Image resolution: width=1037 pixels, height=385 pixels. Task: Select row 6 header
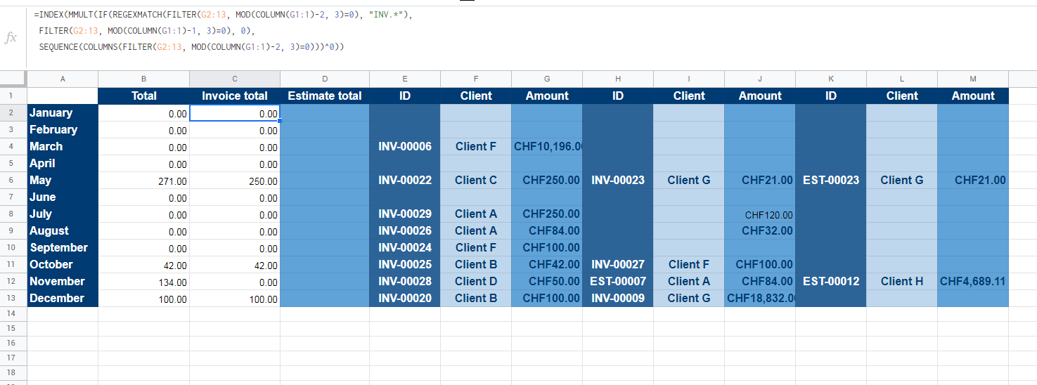13,181
